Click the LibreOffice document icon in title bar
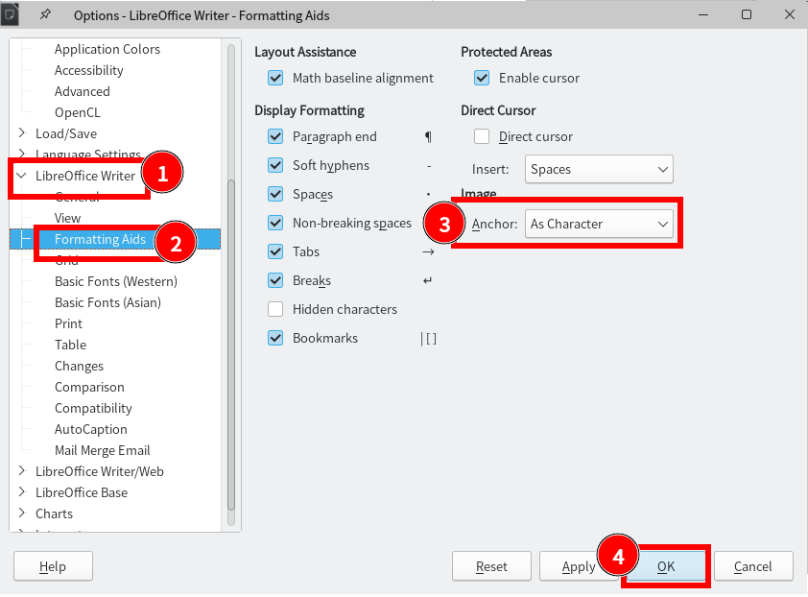 pos(10,14)
